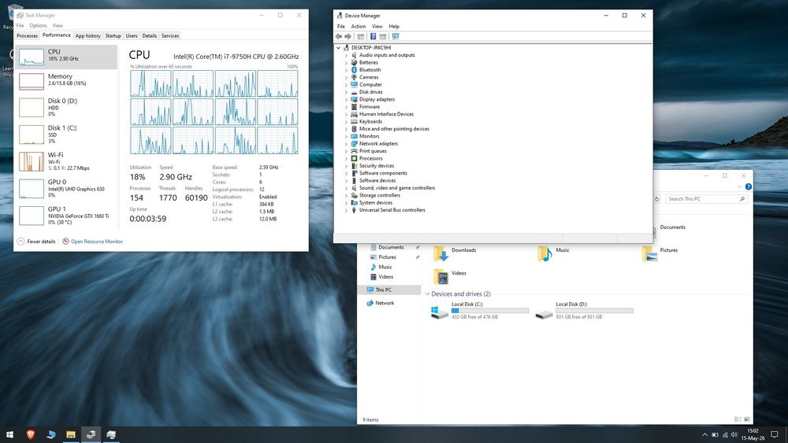Click Device Manager taskbar icon

[91, 434]
